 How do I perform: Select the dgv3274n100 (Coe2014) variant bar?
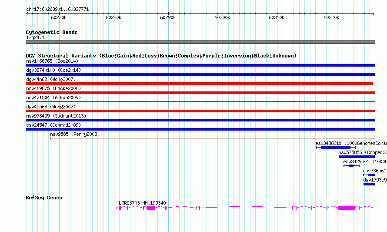pos(200,74)
